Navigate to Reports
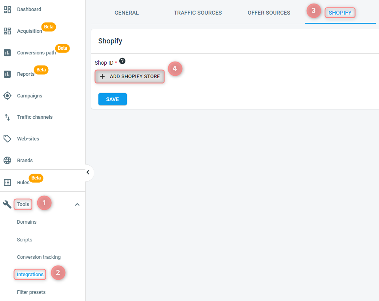 tap(26, 74)
